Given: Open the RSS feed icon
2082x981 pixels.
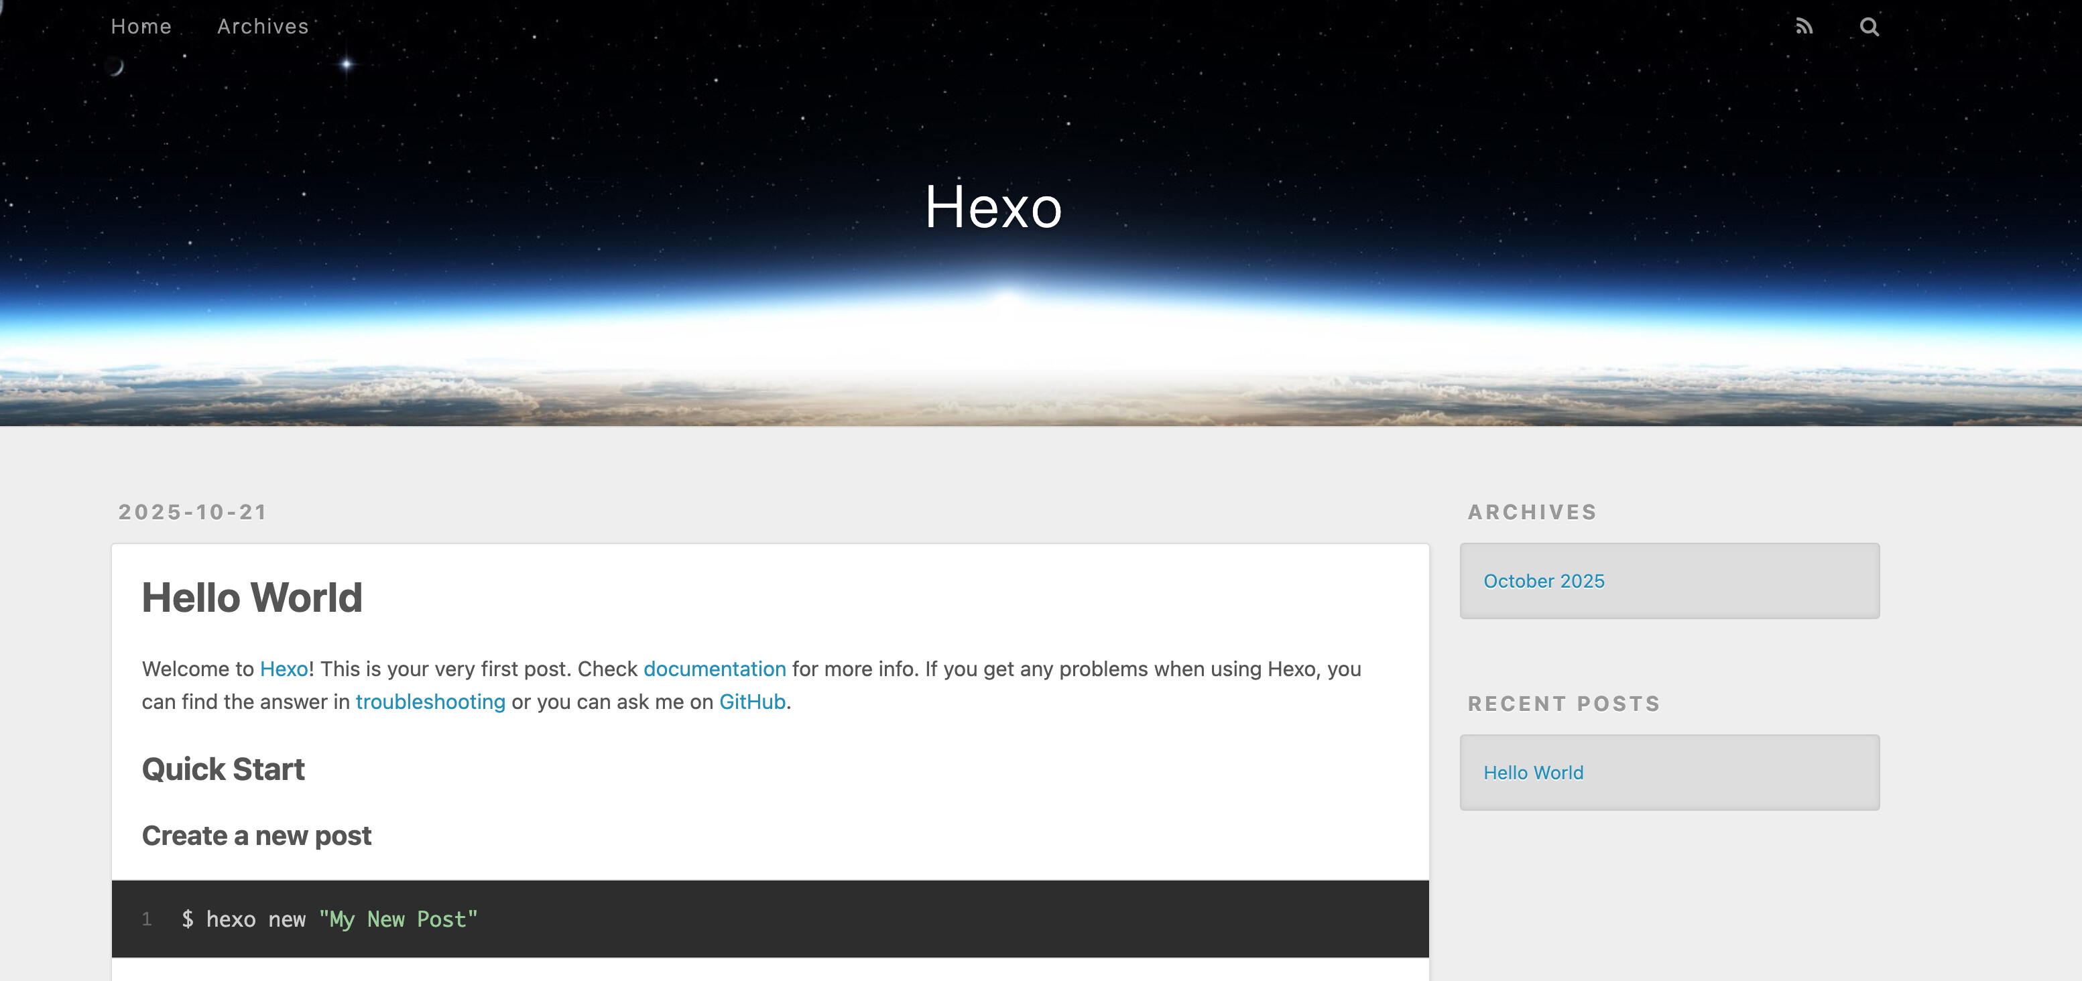Looking at the screenshot, I should point(1804,27).
